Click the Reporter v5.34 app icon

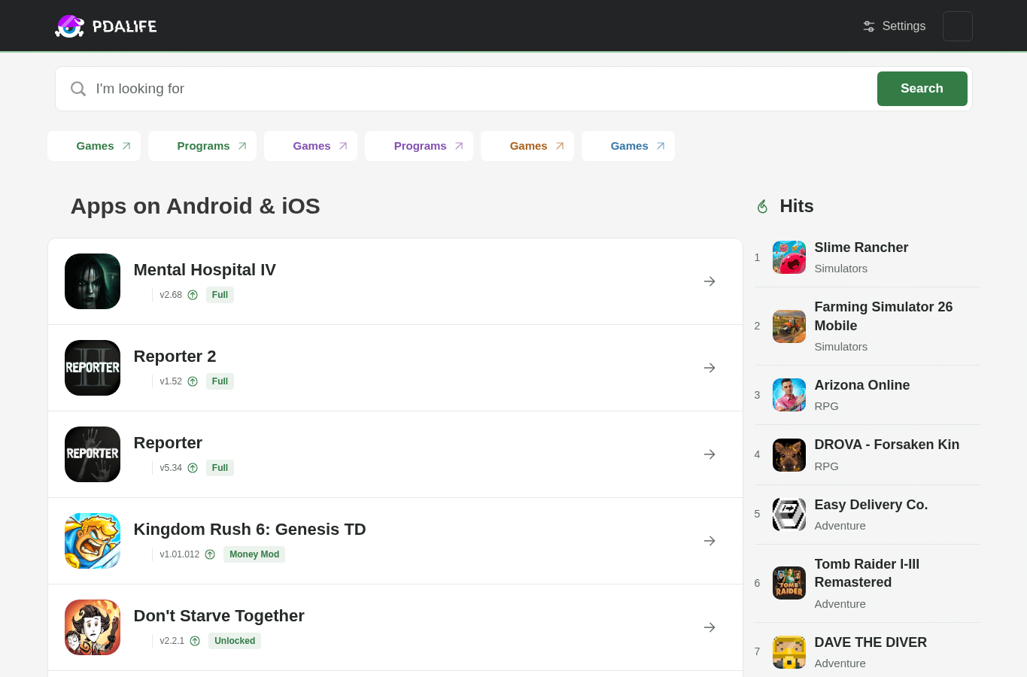coord(93,454)
